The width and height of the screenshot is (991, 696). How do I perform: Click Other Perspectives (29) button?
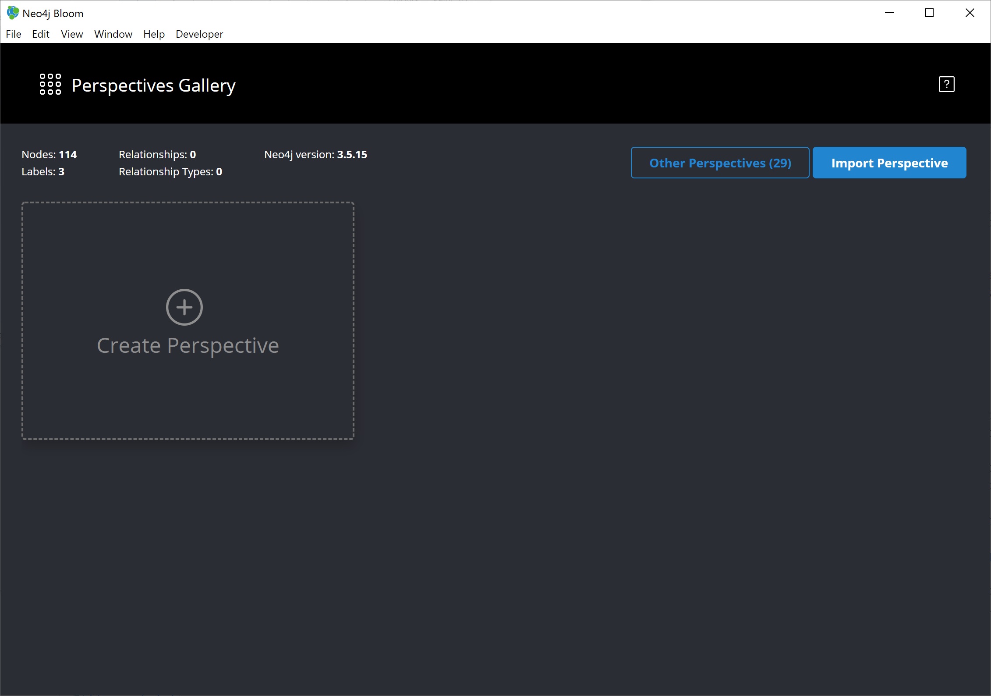tap(719, 163)
